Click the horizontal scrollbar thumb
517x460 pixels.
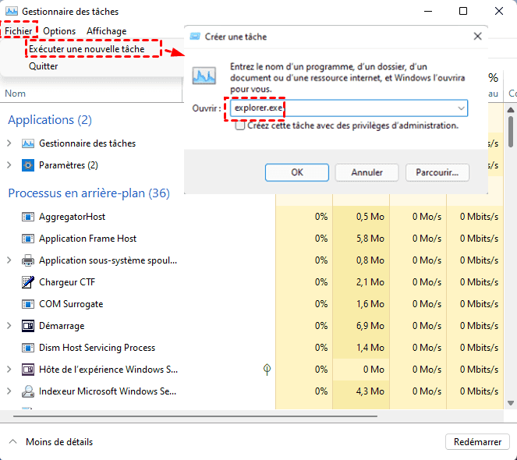[195, 416]
